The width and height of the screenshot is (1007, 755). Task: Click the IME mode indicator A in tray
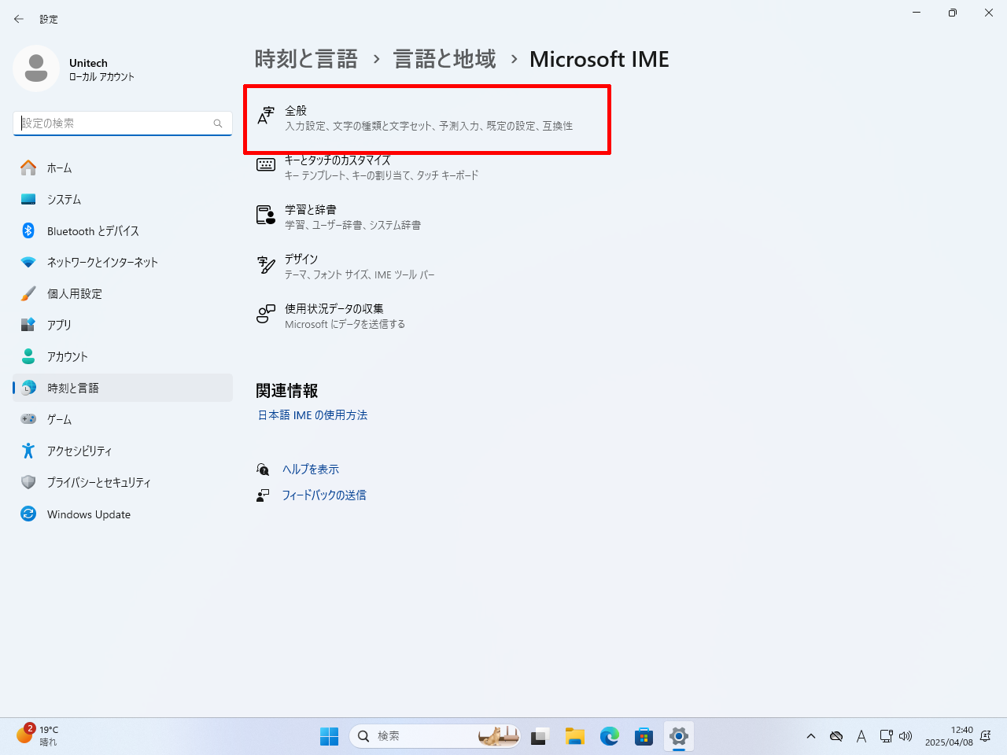click(861, 736)
